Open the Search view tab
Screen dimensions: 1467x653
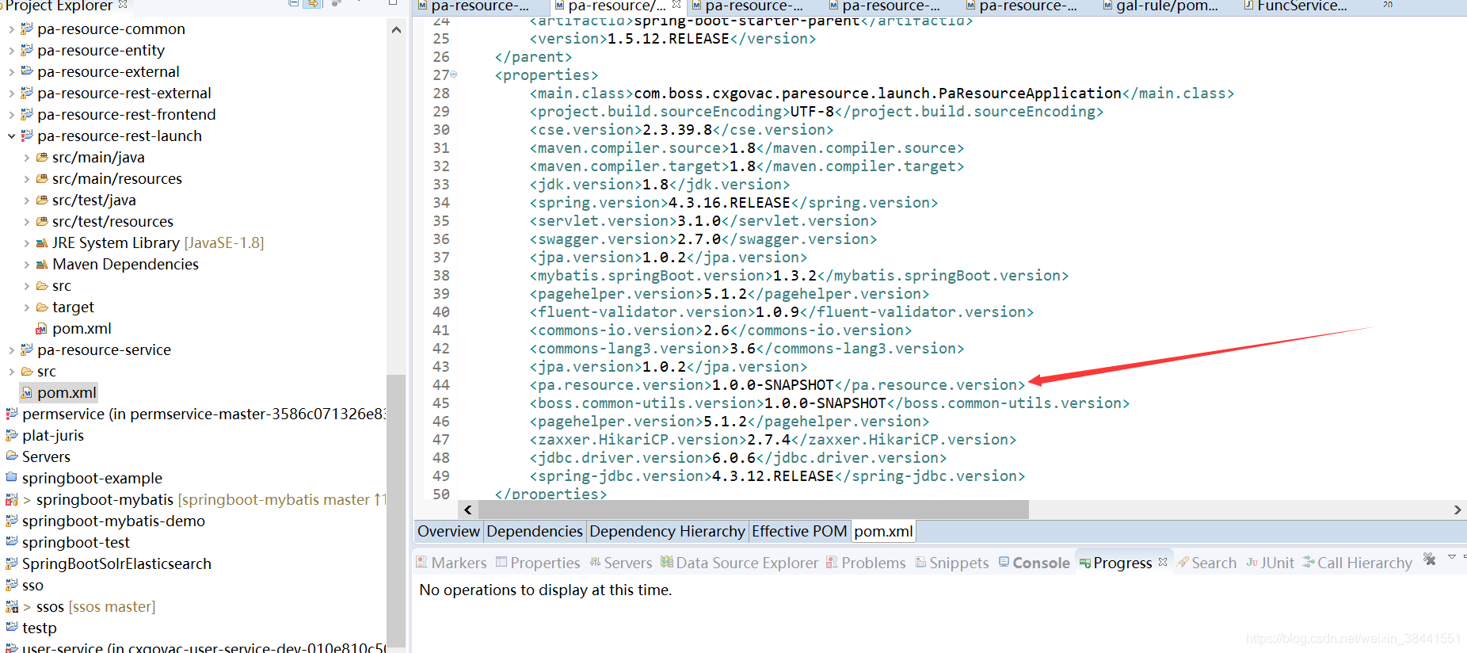pyautogui.click(x=1206, y=563)
